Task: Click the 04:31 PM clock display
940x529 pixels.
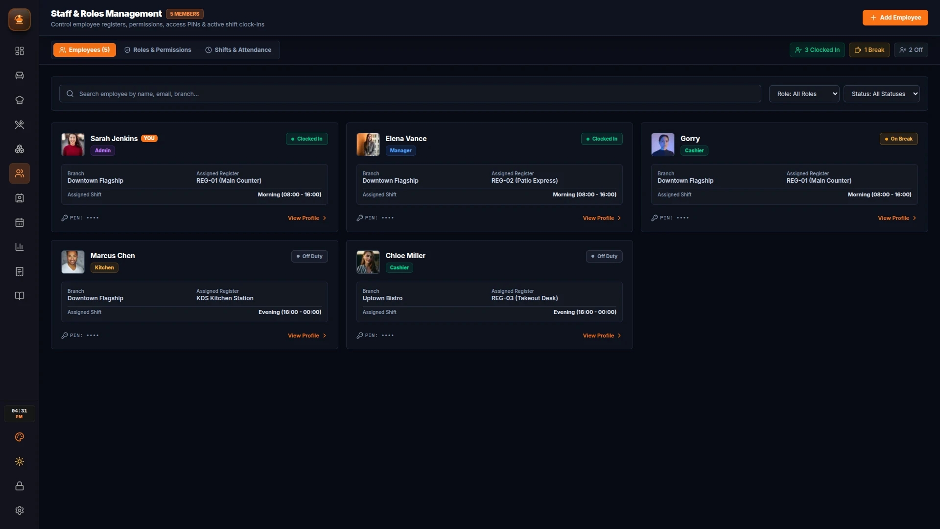Action: click(x=20, y=413)
